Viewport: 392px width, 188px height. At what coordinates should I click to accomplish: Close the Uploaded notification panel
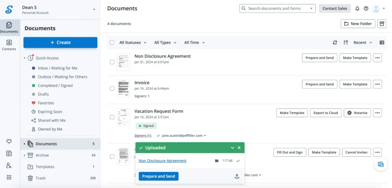[x=239, y=148]
